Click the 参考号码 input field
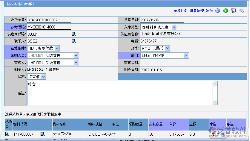250x141 pixels. (x=48, y=27)
